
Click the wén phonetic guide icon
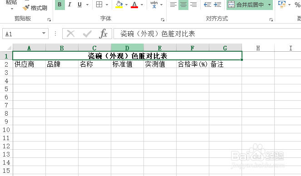tap(154, 5)
